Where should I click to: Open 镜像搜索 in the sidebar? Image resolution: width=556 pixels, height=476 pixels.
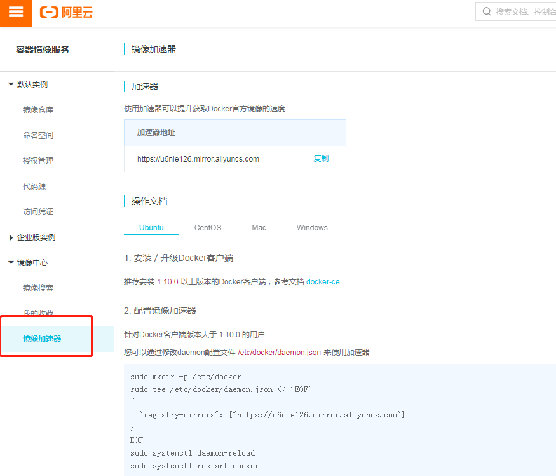pos(38,288)
